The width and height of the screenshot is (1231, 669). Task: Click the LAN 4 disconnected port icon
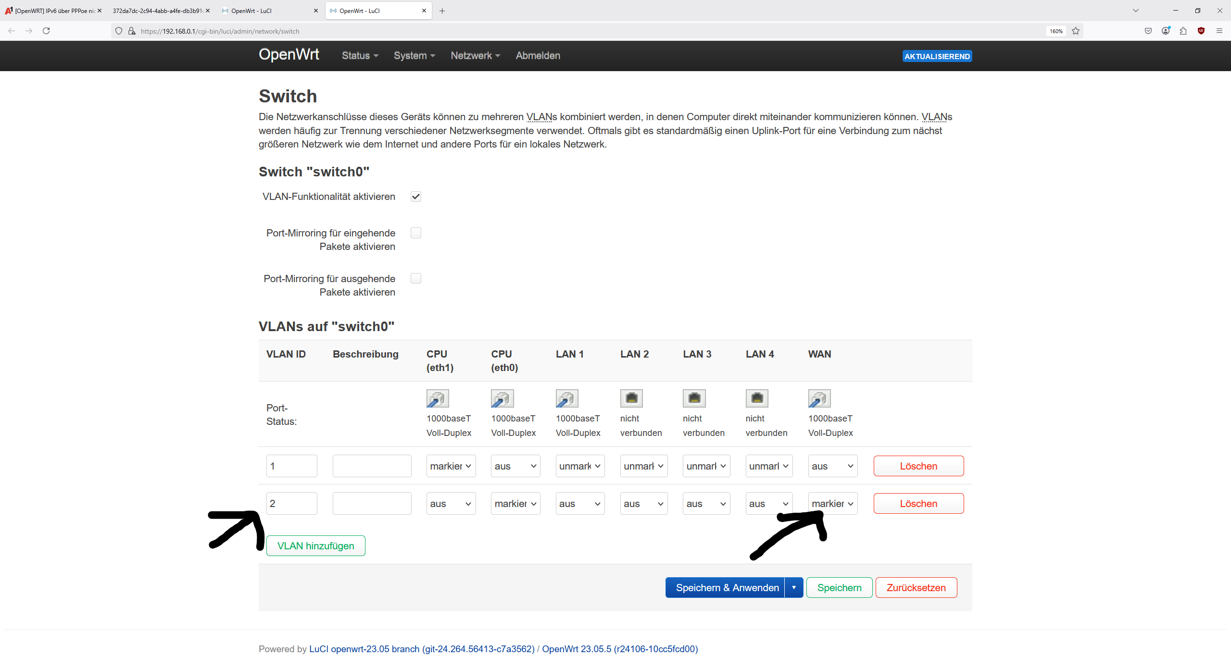[757, 398]
